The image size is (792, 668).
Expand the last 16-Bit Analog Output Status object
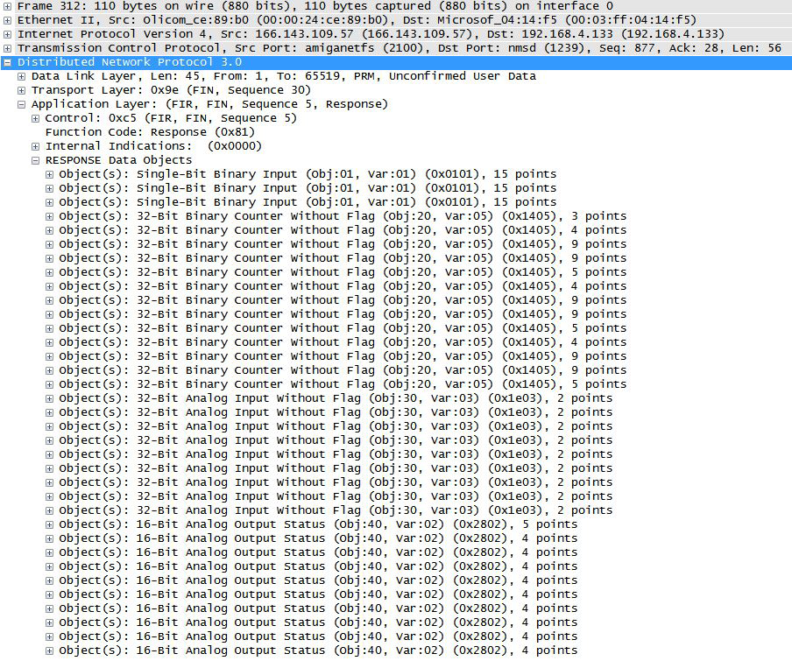(x=48, y=650)
